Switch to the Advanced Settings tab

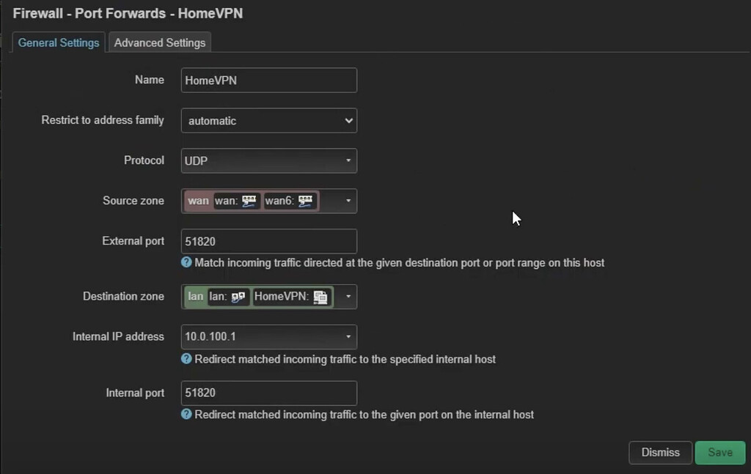coord(159,42)
